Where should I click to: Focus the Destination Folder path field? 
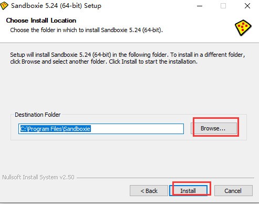pyautogui.click(x=101, y=129)
